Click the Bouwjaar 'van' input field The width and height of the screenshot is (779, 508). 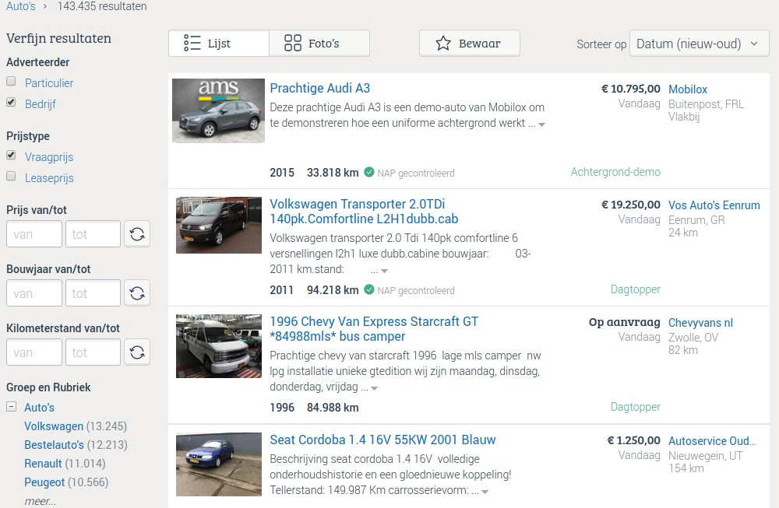click(34, 293)
